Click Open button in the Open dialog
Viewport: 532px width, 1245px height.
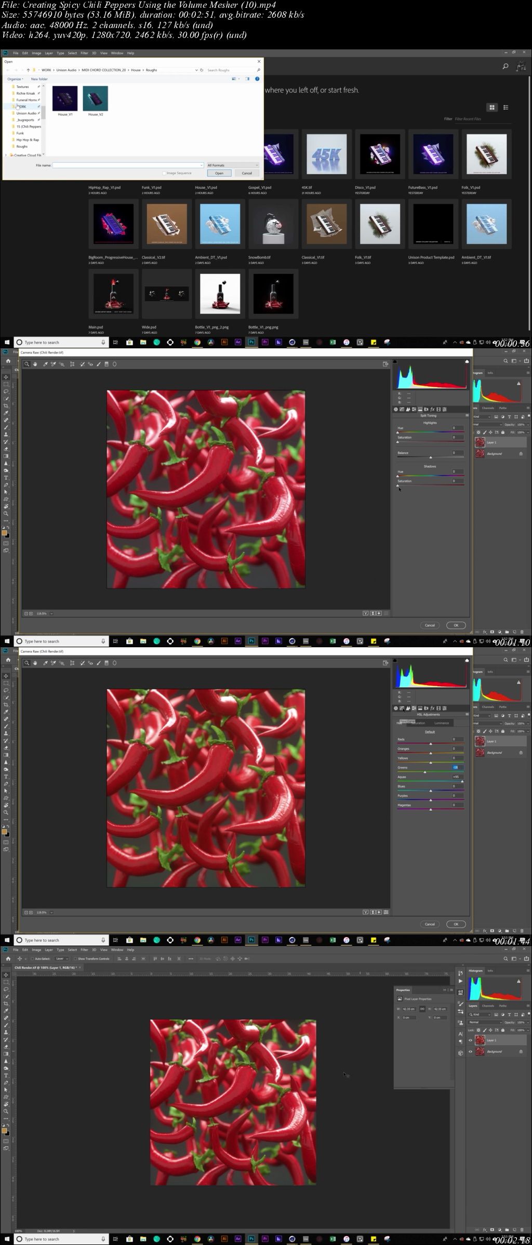219,173
